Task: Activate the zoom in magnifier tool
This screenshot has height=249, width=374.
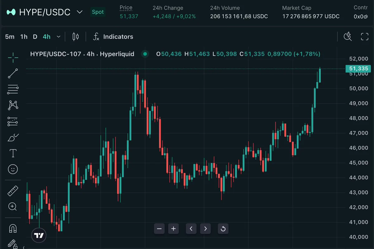Action: 13,206
